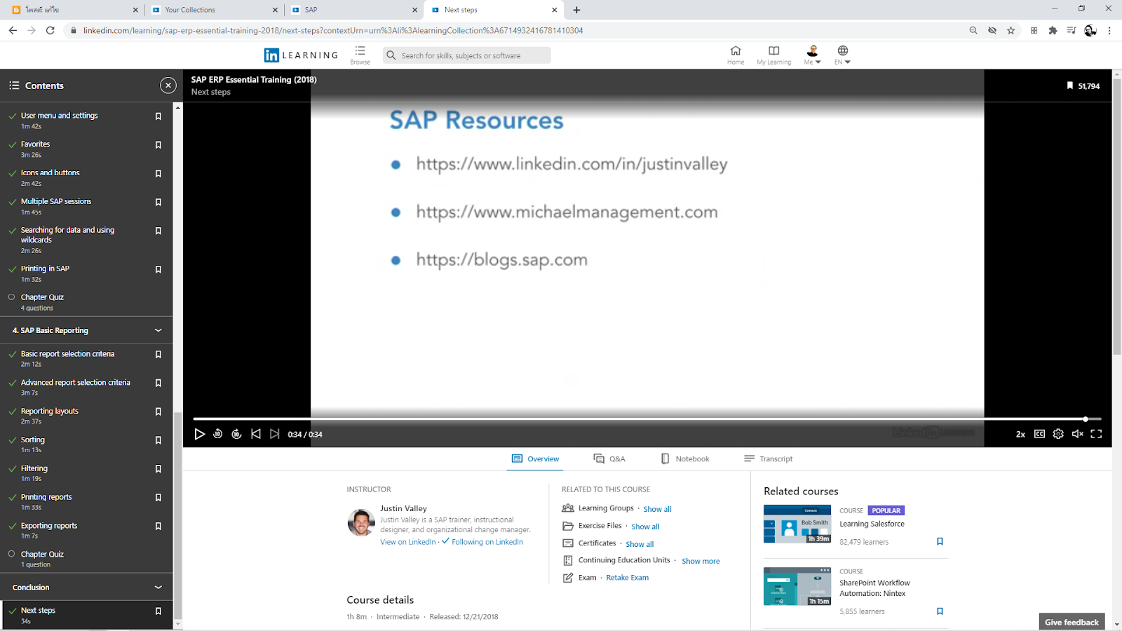
Task: Open My Learning page
Action: coord(774,55)
